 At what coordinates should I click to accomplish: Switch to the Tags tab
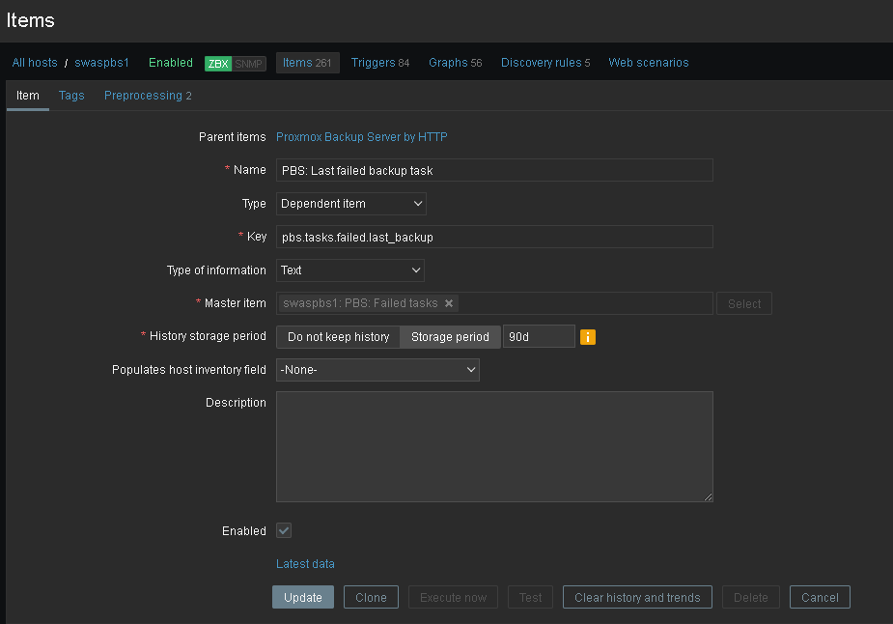click(x=71, y=96)
